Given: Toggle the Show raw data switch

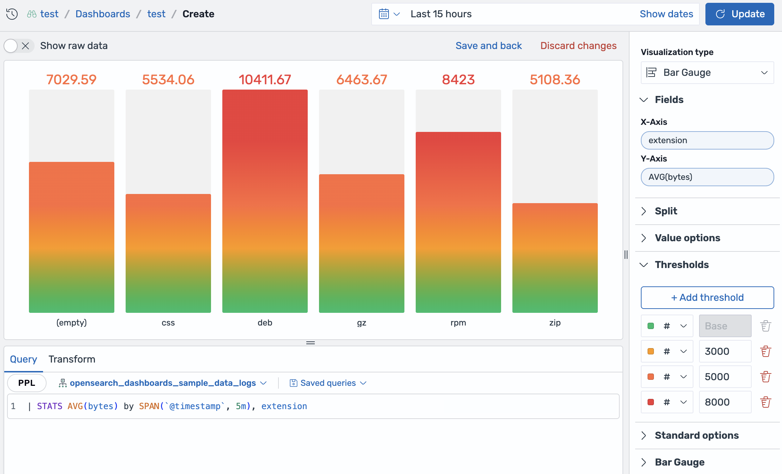Looking at the screenshot, I should pos(19,46).
